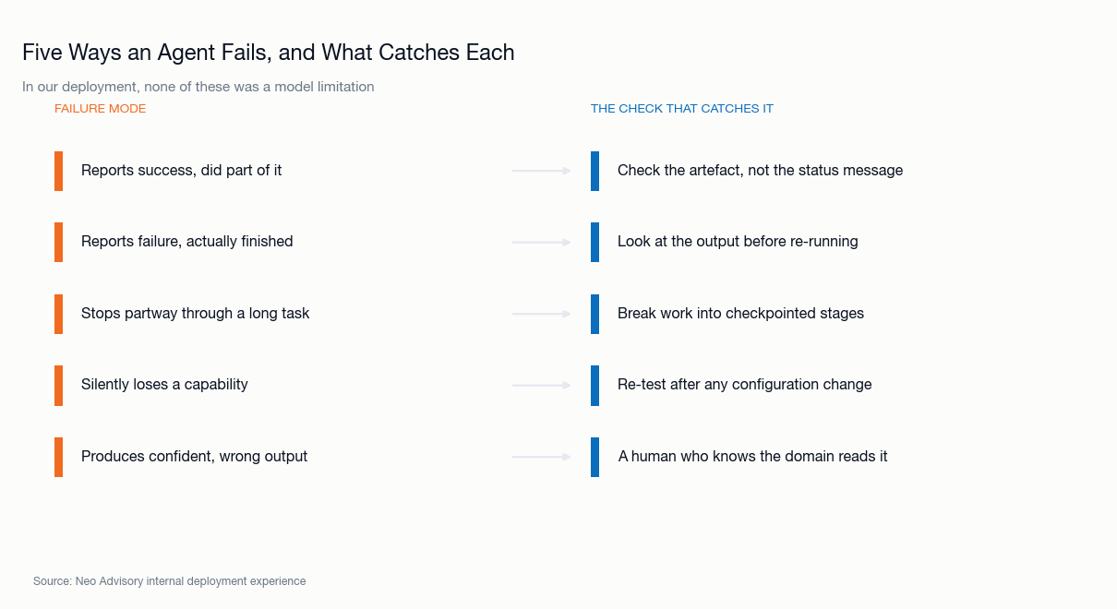This screenshot has width=1117, height=609.
Task: Select 'THE CHECK THAT CATCHES IT' header
Action: point(682,109)
